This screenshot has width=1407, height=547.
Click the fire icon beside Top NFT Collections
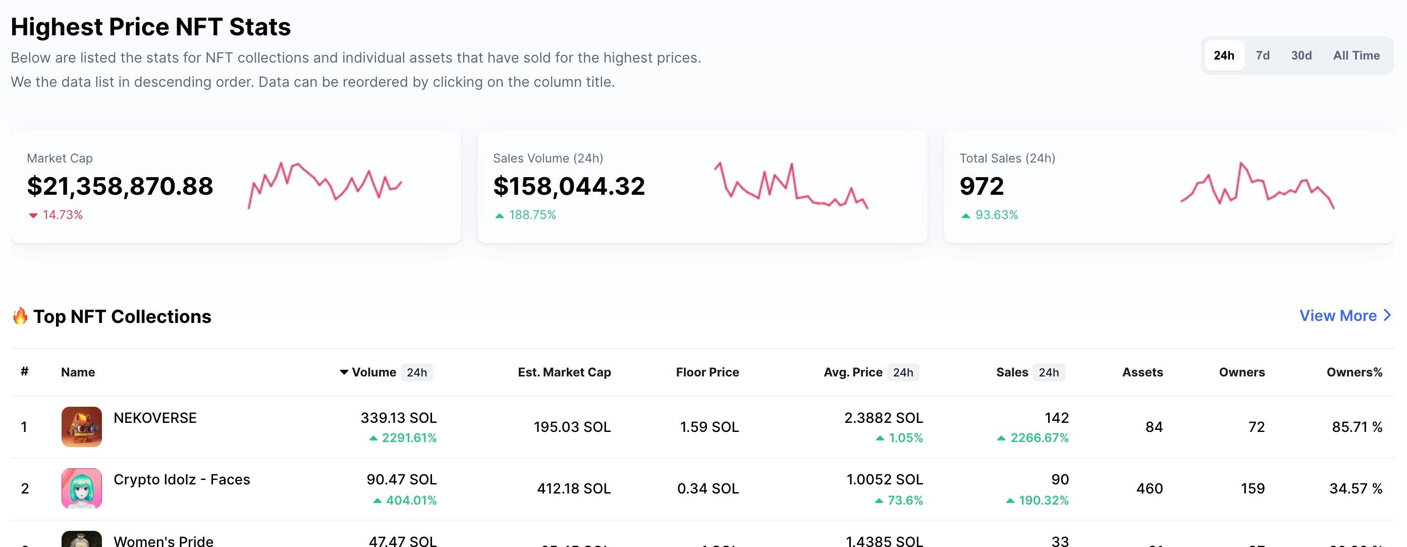point(20,316)
